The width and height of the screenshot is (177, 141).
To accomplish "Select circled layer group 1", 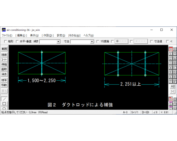I will (171, 104).
